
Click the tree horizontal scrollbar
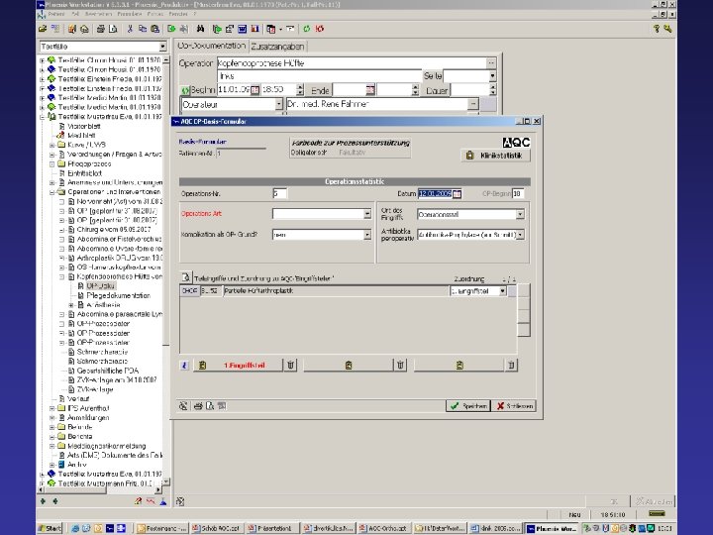[100, 490]
